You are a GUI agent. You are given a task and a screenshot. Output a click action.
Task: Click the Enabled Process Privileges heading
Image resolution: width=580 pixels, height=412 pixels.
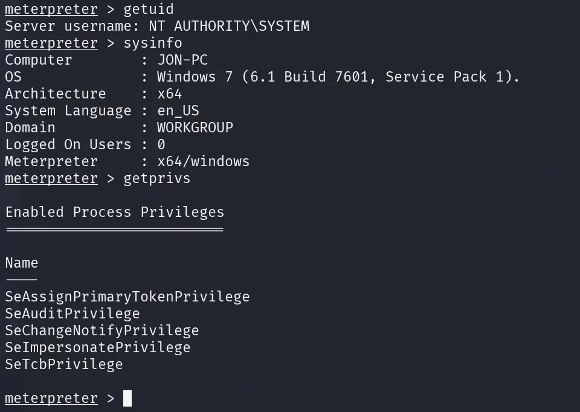click(115, 213)
